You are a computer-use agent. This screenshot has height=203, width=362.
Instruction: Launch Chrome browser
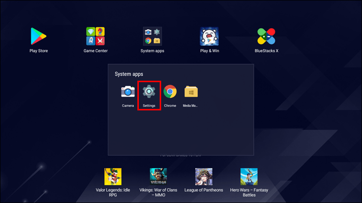point(170,92)
